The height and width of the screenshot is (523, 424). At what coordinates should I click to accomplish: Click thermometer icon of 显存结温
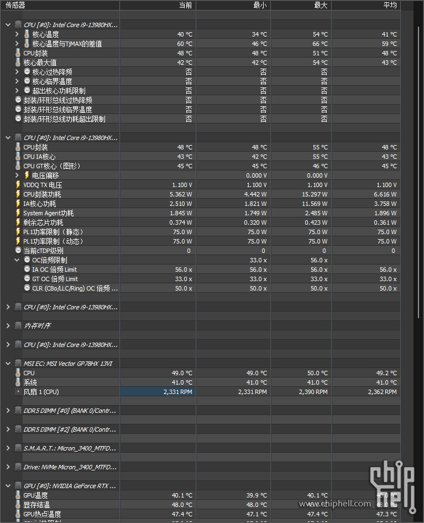(x=18, y=504)
